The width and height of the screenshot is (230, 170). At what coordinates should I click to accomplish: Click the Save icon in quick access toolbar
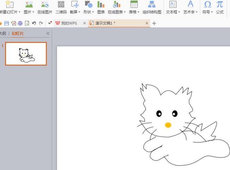pos(7,23)
